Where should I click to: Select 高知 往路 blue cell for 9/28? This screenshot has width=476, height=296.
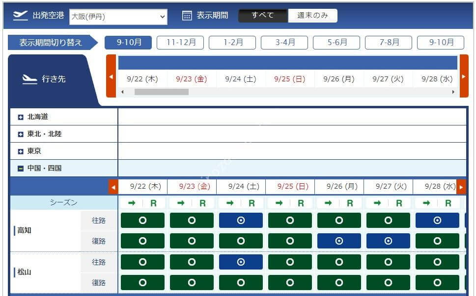pos(438,220)
